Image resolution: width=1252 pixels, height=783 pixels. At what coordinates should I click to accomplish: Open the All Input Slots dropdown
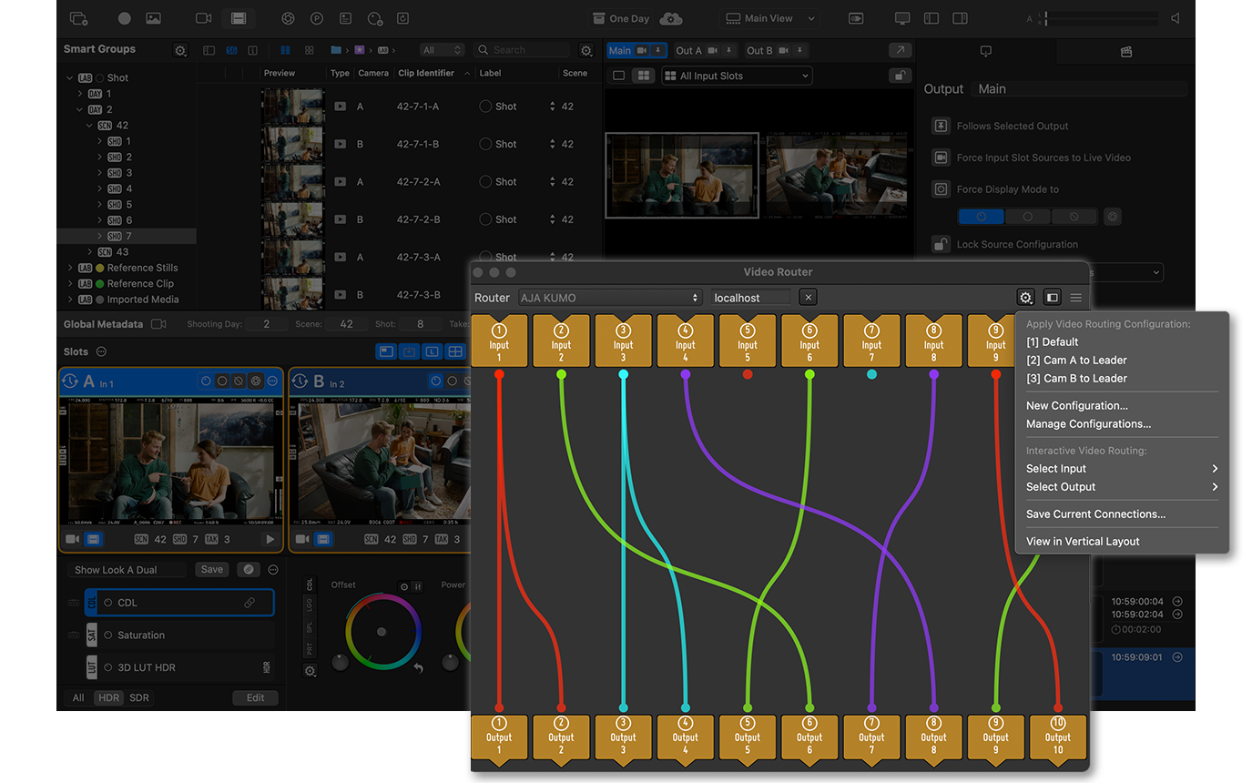point(737,76)
